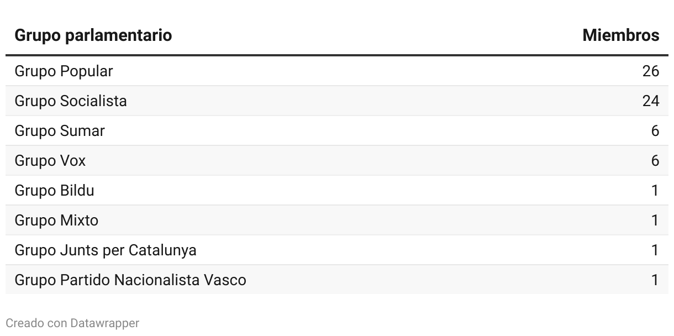Select the Grupo Junts per Catalunya label

tap(106, 250)
